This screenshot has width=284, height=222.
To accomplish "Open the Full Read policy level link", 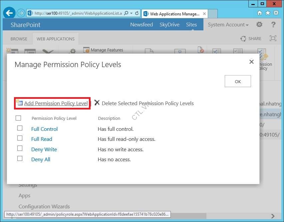I will coord(42,139).
